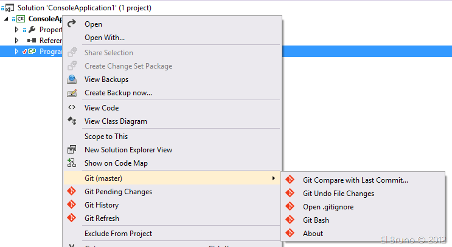Open .gitignore from Git submenu
Screen dimensions: 452x247
pos(328,207)
